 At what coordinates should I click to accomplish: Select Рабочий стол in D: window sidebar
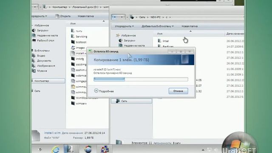[43, 40]
